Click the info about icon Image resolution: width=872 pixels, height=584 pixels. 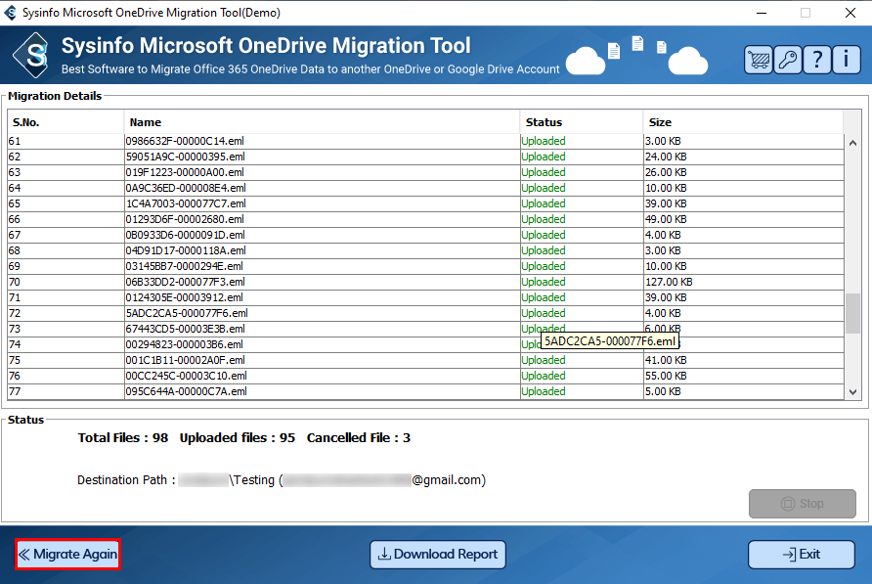pos(845,59)
